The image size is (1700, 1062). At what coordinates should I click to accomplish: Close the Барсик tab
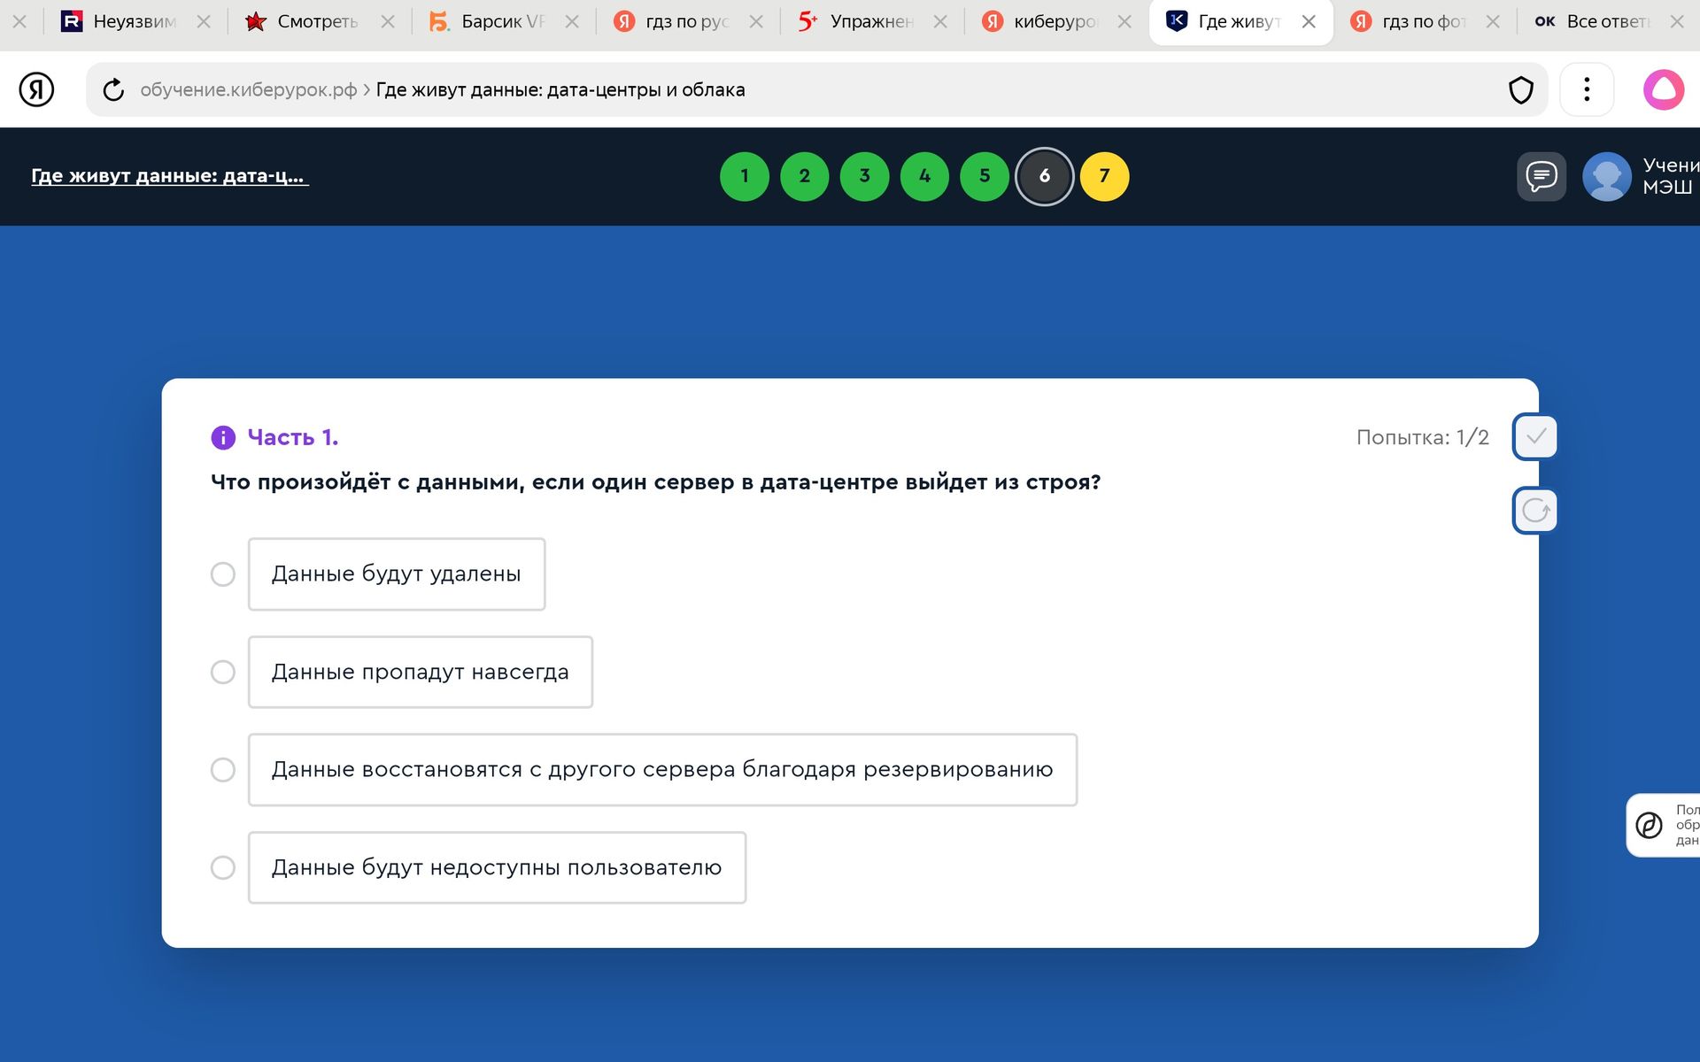[x=572, y=21]
